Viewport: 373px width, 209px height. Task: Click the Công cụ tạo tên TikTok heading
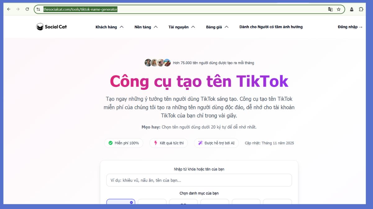pos(199,81)
